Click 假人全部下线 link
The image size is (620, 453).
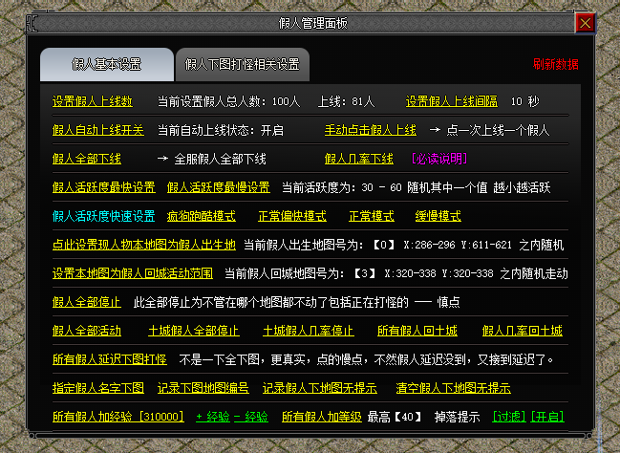coord(87,159)
